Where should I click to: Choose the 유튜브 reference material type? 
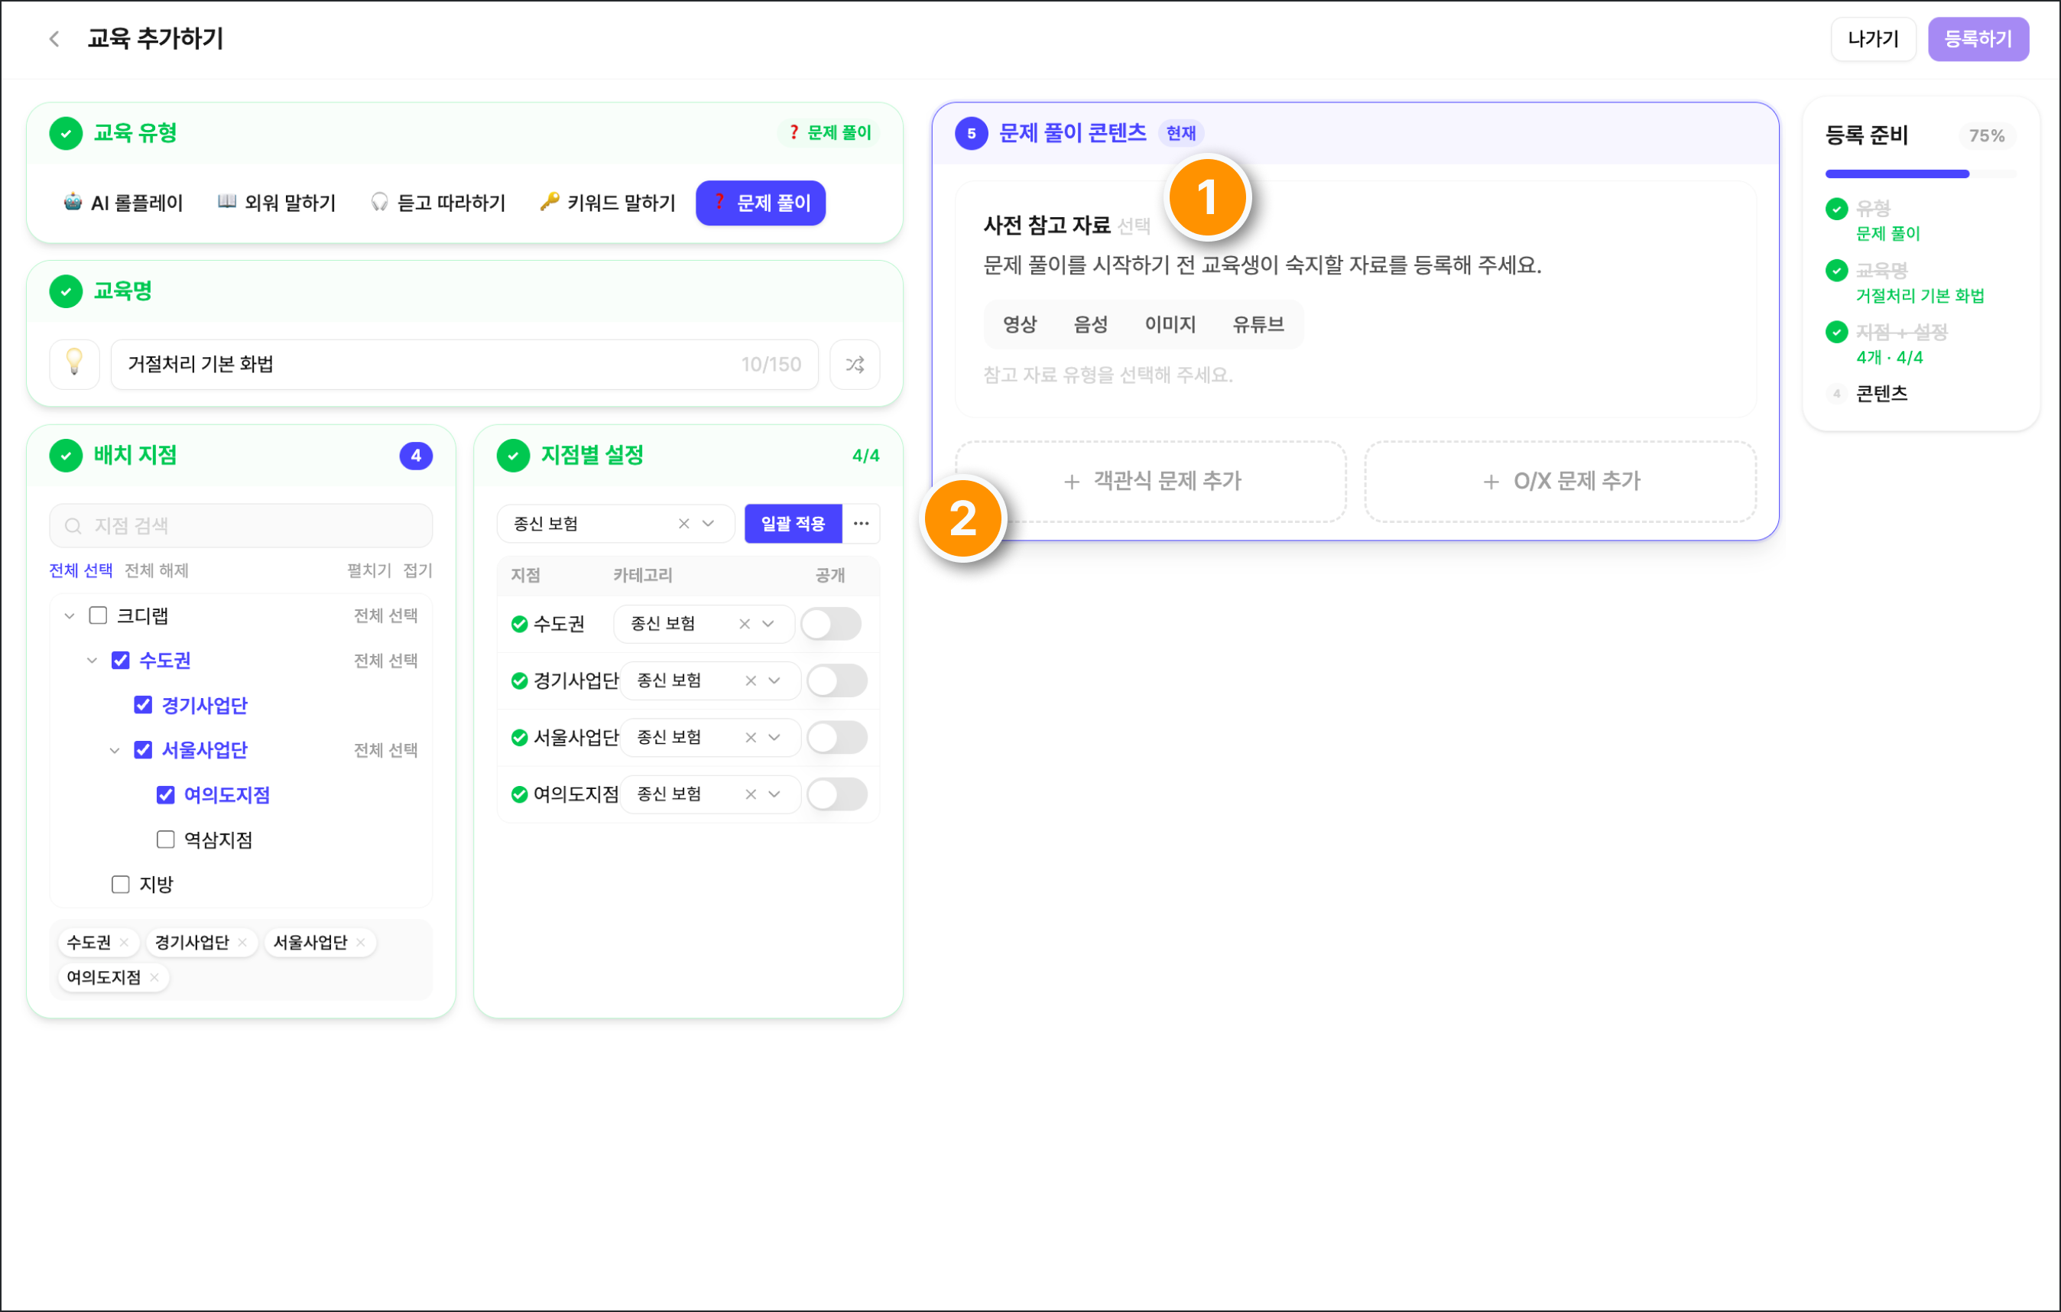[x=1258, y=324]
